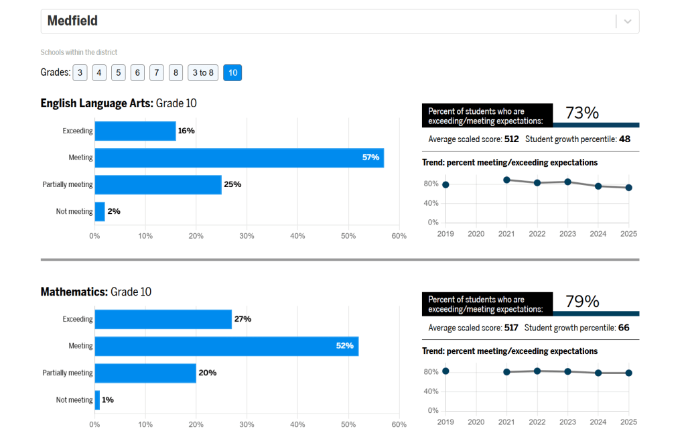Click the ELA Exceeding 16% bar

point(135,131)
